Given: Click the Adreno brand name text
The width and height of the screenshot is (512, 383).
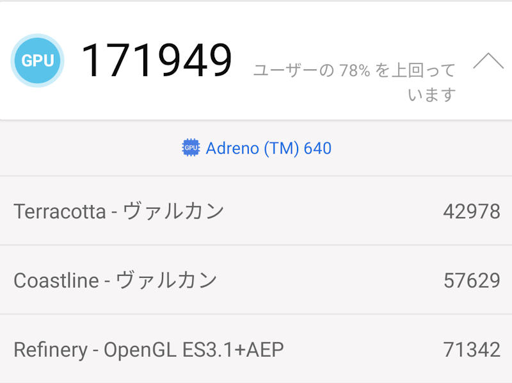Looking at the screenshot, I should tap(232, 149).
